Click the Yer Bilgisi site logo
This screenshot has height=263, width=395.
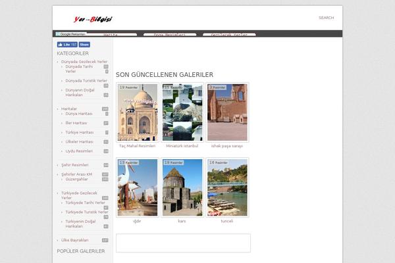click(93, 19)
